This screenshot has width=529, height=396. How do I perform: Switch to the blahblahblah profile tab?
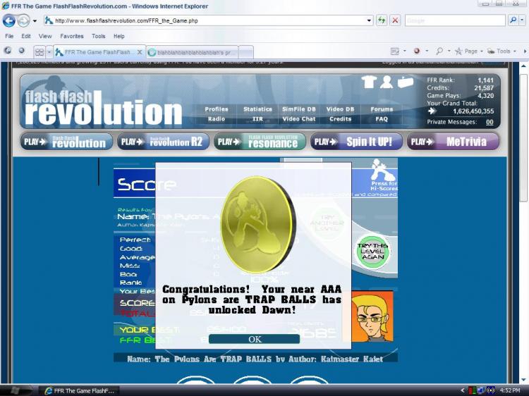coord(193,53)
